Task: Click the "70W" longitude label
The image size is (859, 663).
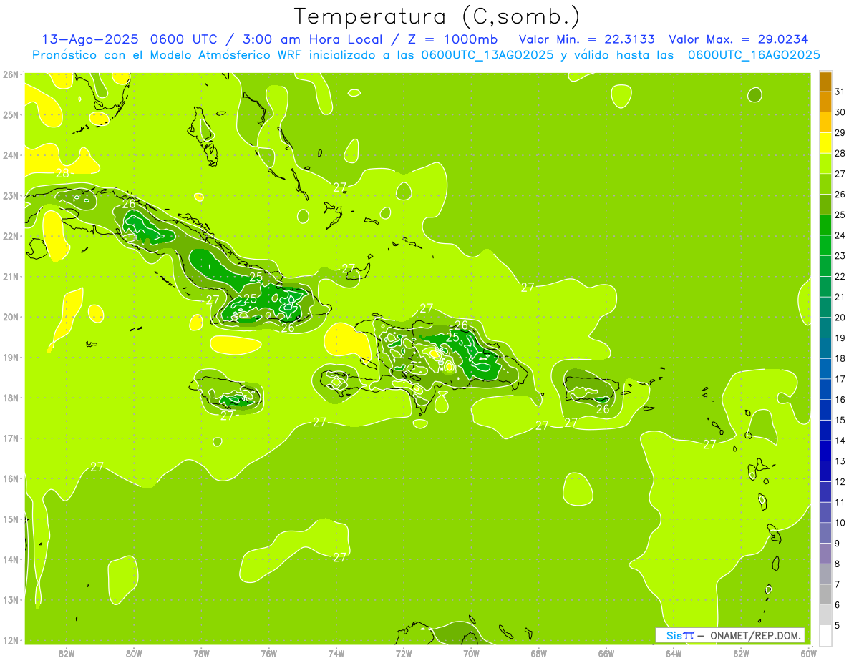Action: tap(471, 653)
